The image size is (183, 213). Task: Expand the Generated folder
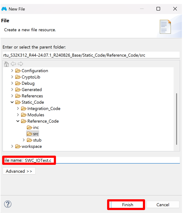12,89
